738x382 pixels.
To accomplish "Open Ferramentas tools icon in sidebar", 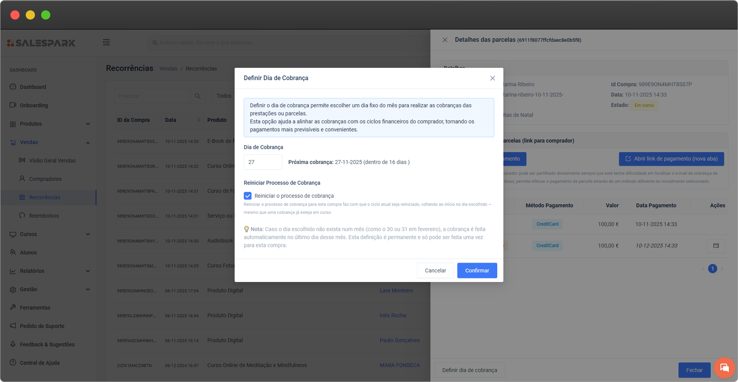I will 13,307.
